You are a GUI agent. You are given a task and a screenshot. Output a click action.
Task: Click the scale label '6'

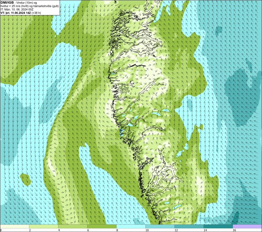pos(88,230)
